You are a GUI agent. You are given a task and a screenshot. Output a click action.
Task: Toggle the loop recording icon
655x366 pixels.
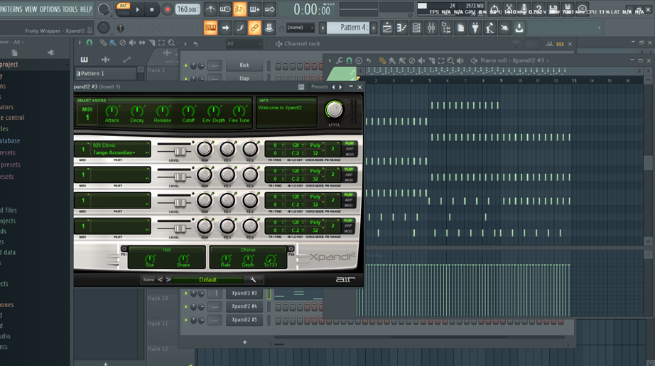click(269, 9)
